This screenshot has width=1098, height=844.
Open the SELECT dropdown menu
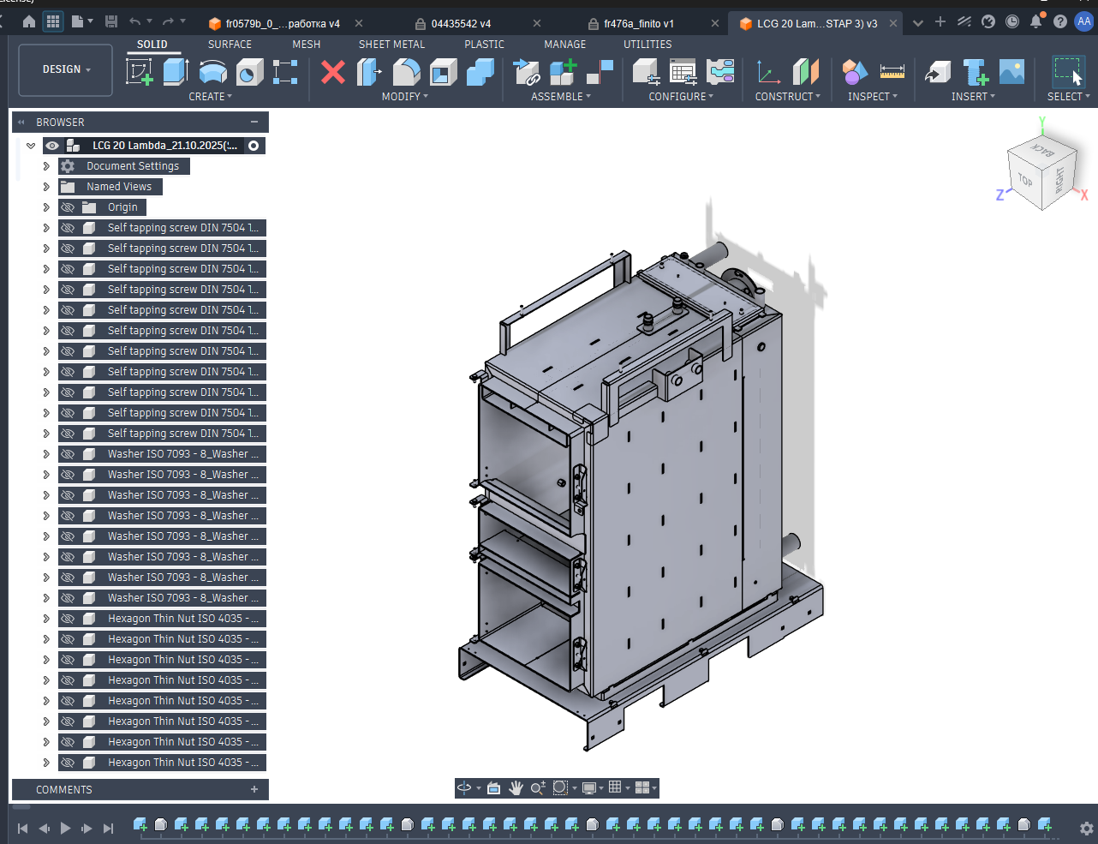point(1069,97)
